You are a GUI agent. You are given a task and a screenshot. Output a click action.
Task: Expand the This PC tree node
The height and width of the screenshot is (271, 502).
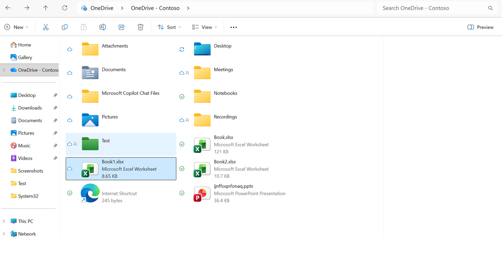pyautogui.click(x=4, y=221)
